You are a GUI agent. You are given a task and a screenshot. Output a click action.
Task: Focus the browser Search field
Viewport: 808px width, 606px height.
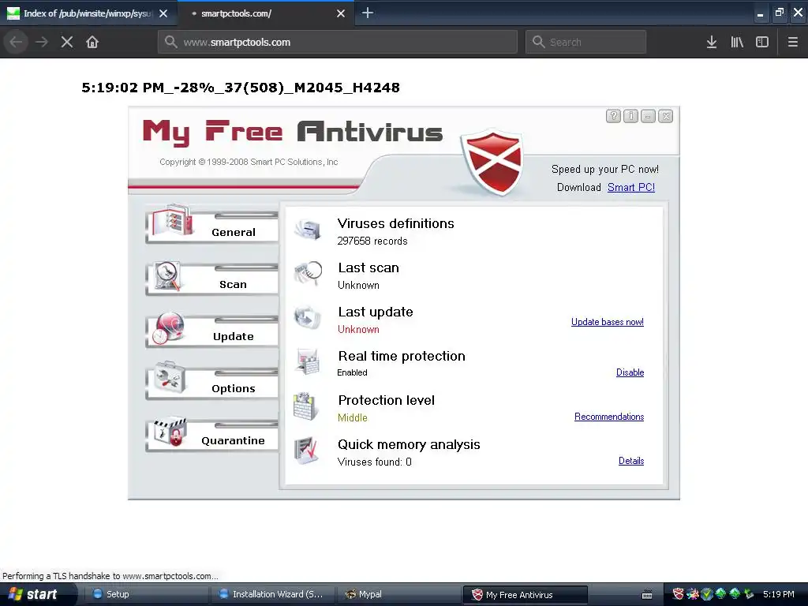(x=586, y=43)
